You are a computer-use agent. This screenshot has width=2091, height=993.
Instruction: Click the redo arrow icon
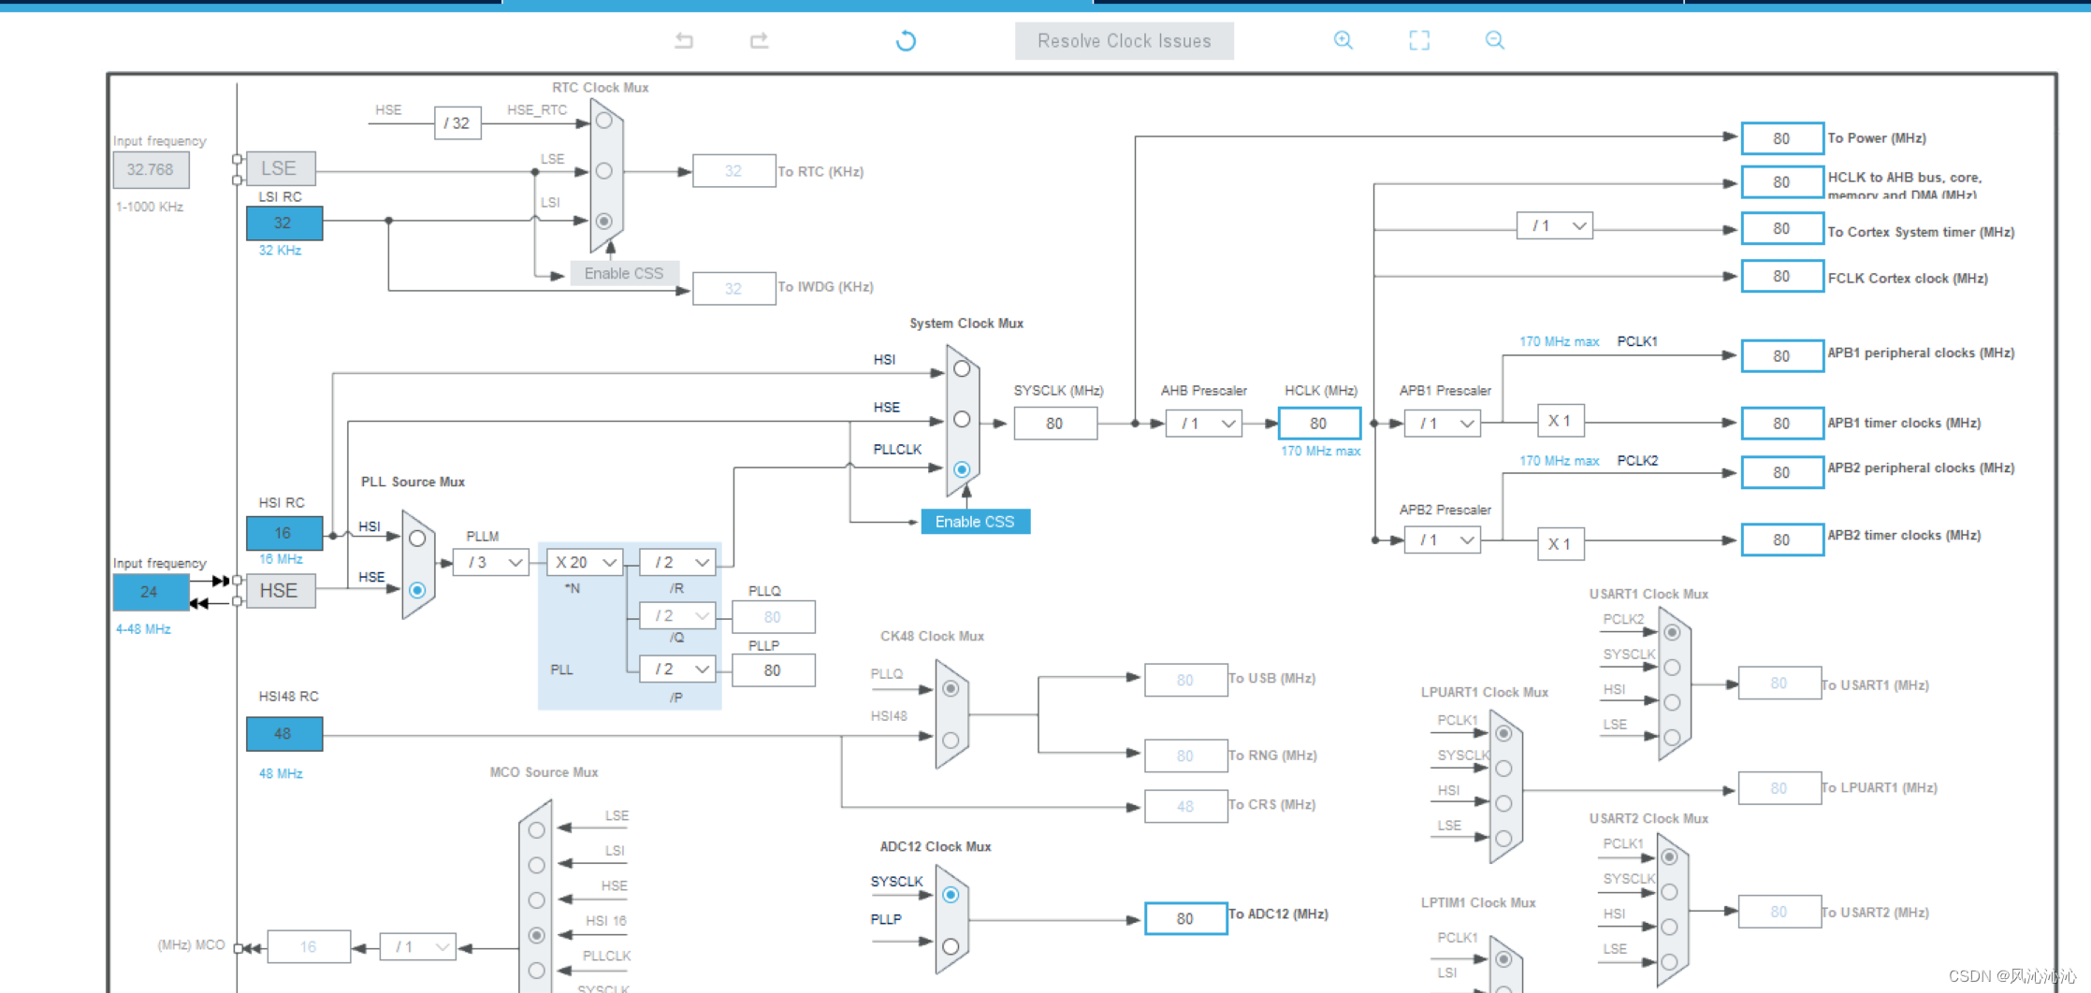tap(759, 40)
